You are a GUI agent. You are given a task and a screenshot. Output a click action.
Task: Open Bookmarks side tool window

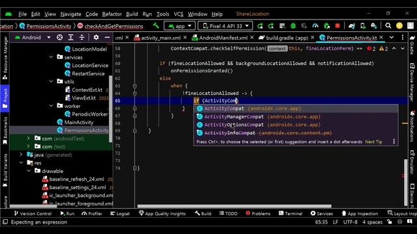click(5, 131)
